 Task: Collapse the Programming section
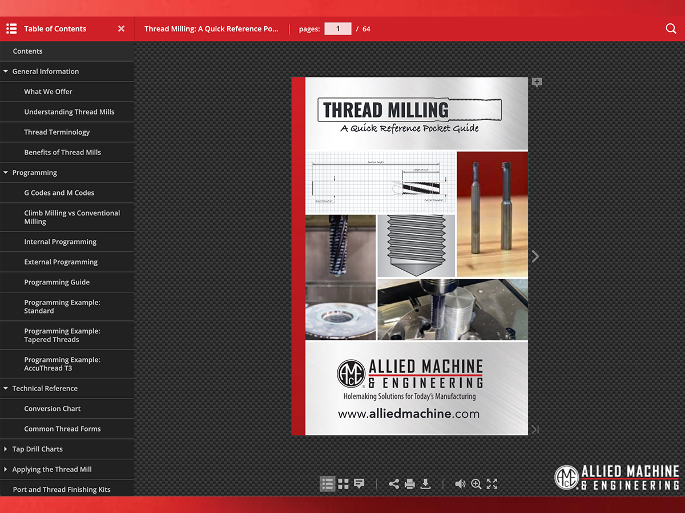point(6,173)
